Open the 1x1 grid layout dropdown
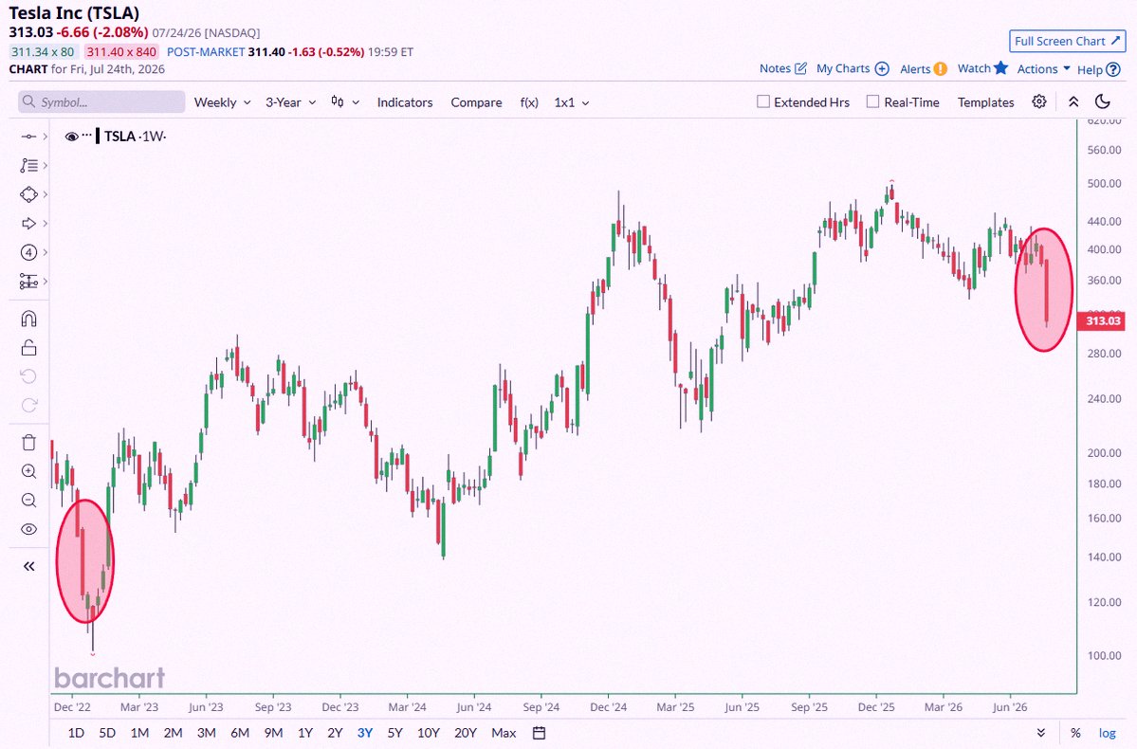This screenshot has width=1137, height=749. coord(572,102)
